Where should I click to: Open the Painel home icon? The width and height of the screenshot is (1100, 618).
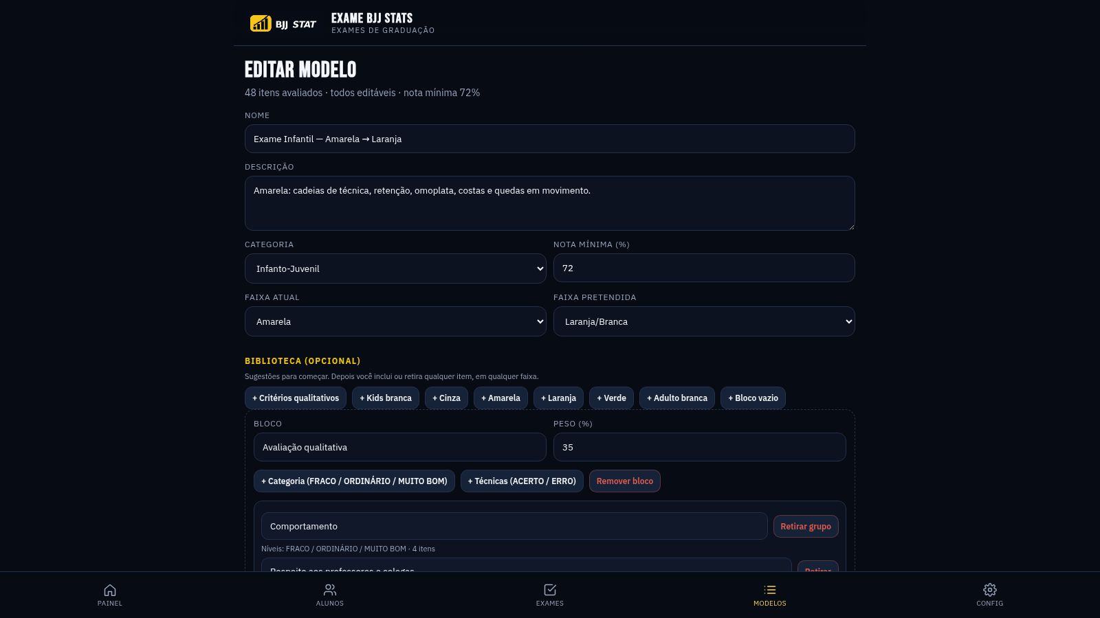(110, 590)
